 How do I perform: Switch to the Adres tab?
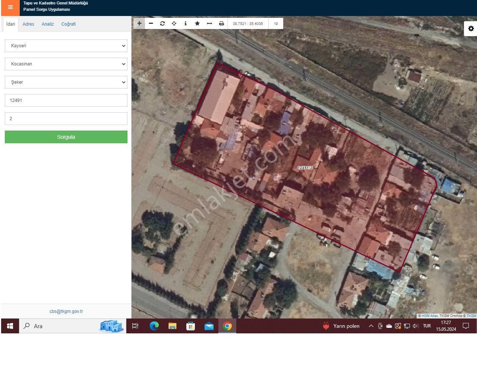[x=28, y=24]
